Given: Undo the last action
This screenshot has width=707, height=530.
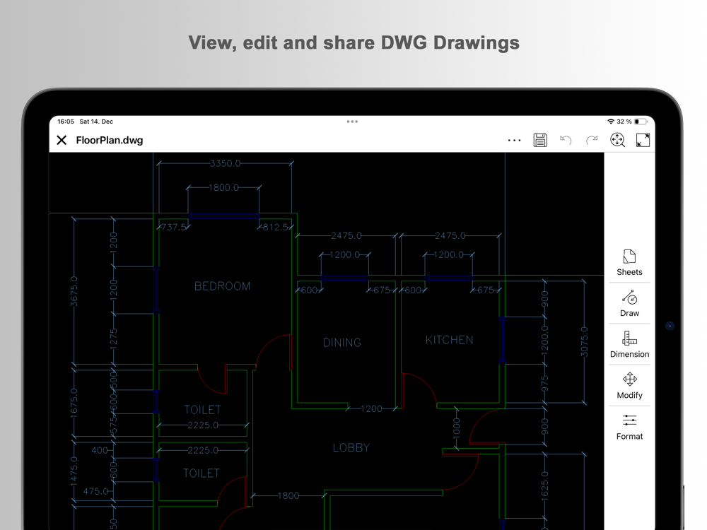Looking at the screenshot, I should tap(566, 140).
